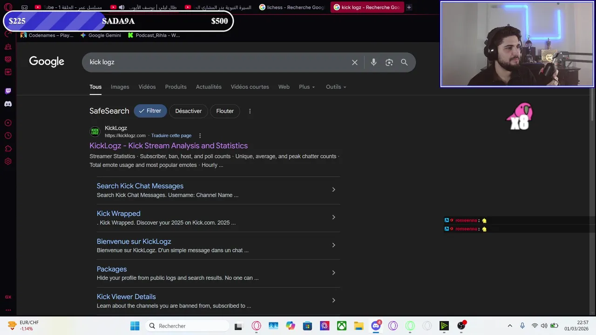
Task: Open the Google logo homepage link
Action: 47,62
